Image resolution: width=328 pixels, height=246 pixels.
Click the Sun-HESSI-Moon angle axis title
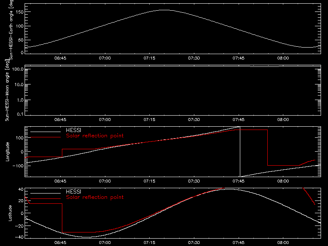pyautogui.click(x=7, y=90)
